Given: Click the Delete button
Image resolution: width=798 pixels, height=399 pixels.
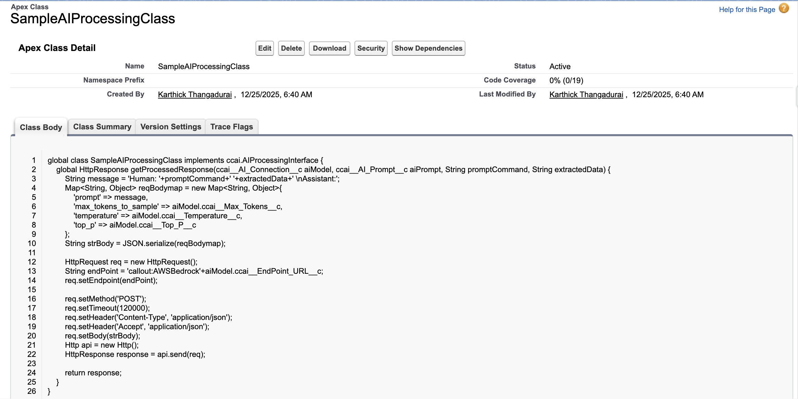Looking at the screenshot, I should pyautogui.click(x=291, y=48).
